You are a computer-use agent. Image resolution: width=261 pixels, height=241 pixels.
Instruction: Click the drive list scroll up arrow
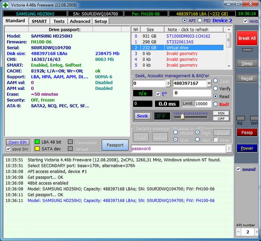click(x=229, y=29)
